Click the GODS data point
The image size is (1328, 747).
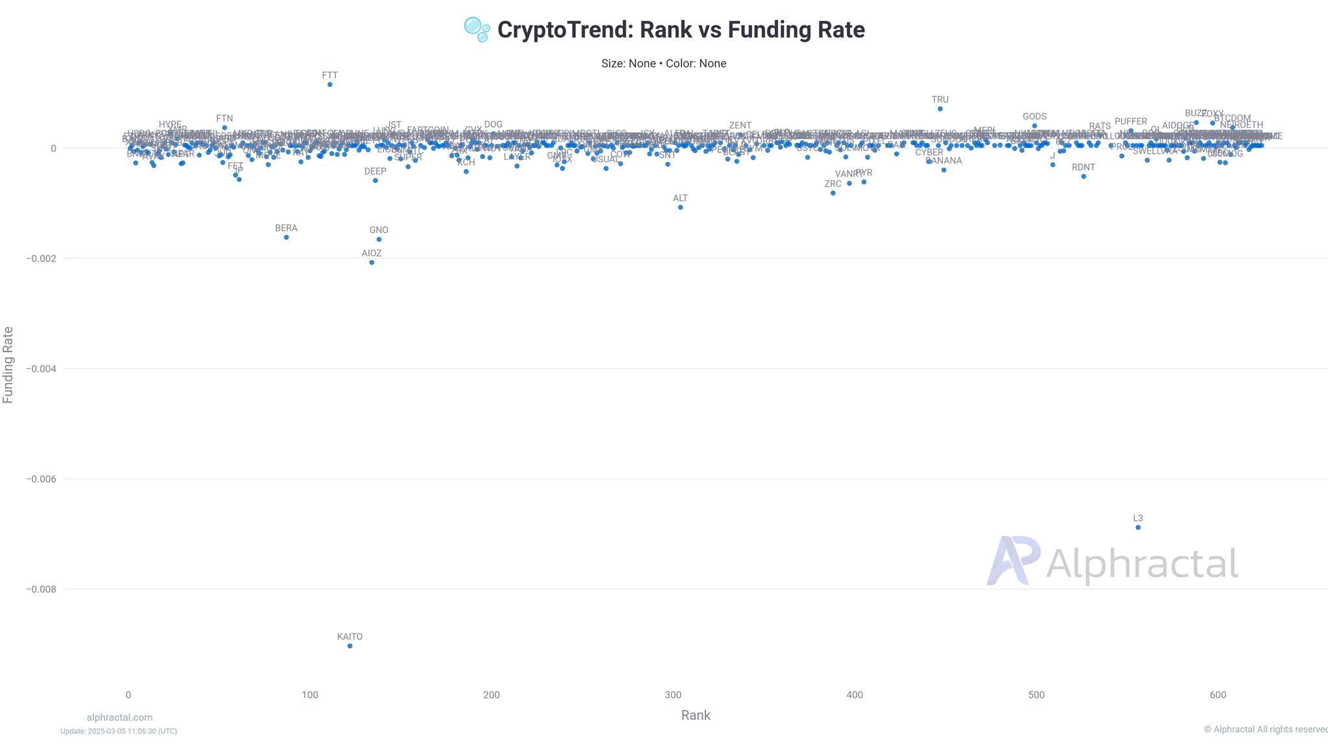1035,126
